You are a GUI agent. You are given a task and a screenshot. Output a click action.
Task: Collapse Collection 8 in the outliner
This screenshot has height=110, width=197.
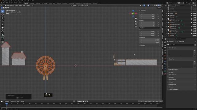tap(167, 19)
